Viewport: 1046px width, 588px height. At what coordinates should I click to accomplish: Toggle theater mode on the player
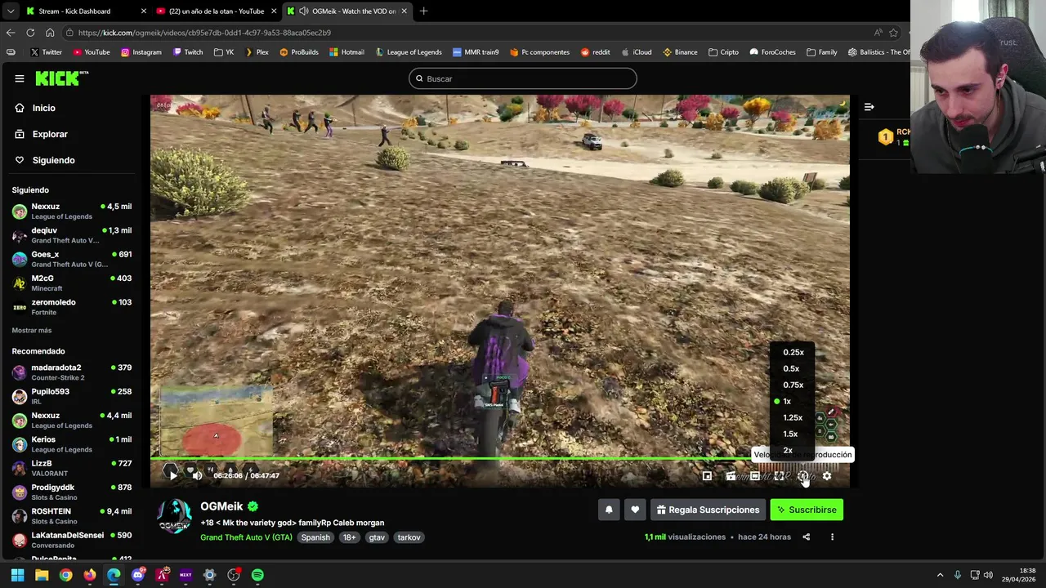coord(755,476)
